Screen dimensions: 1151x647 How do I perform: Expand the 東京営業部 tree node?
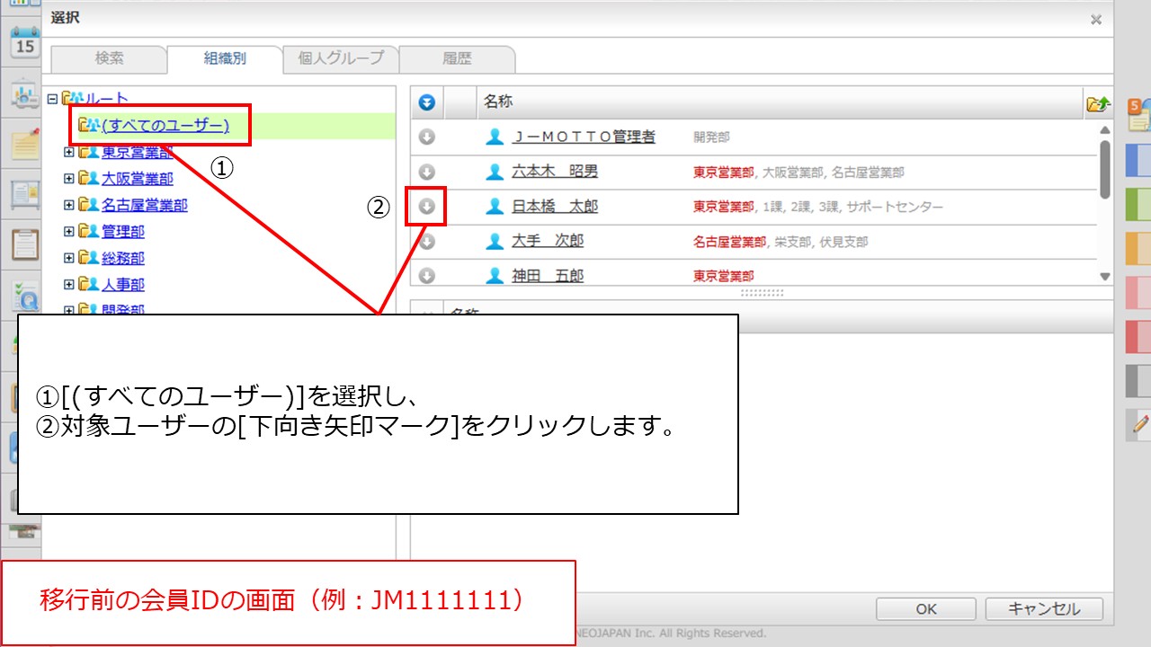pos(69,153)
